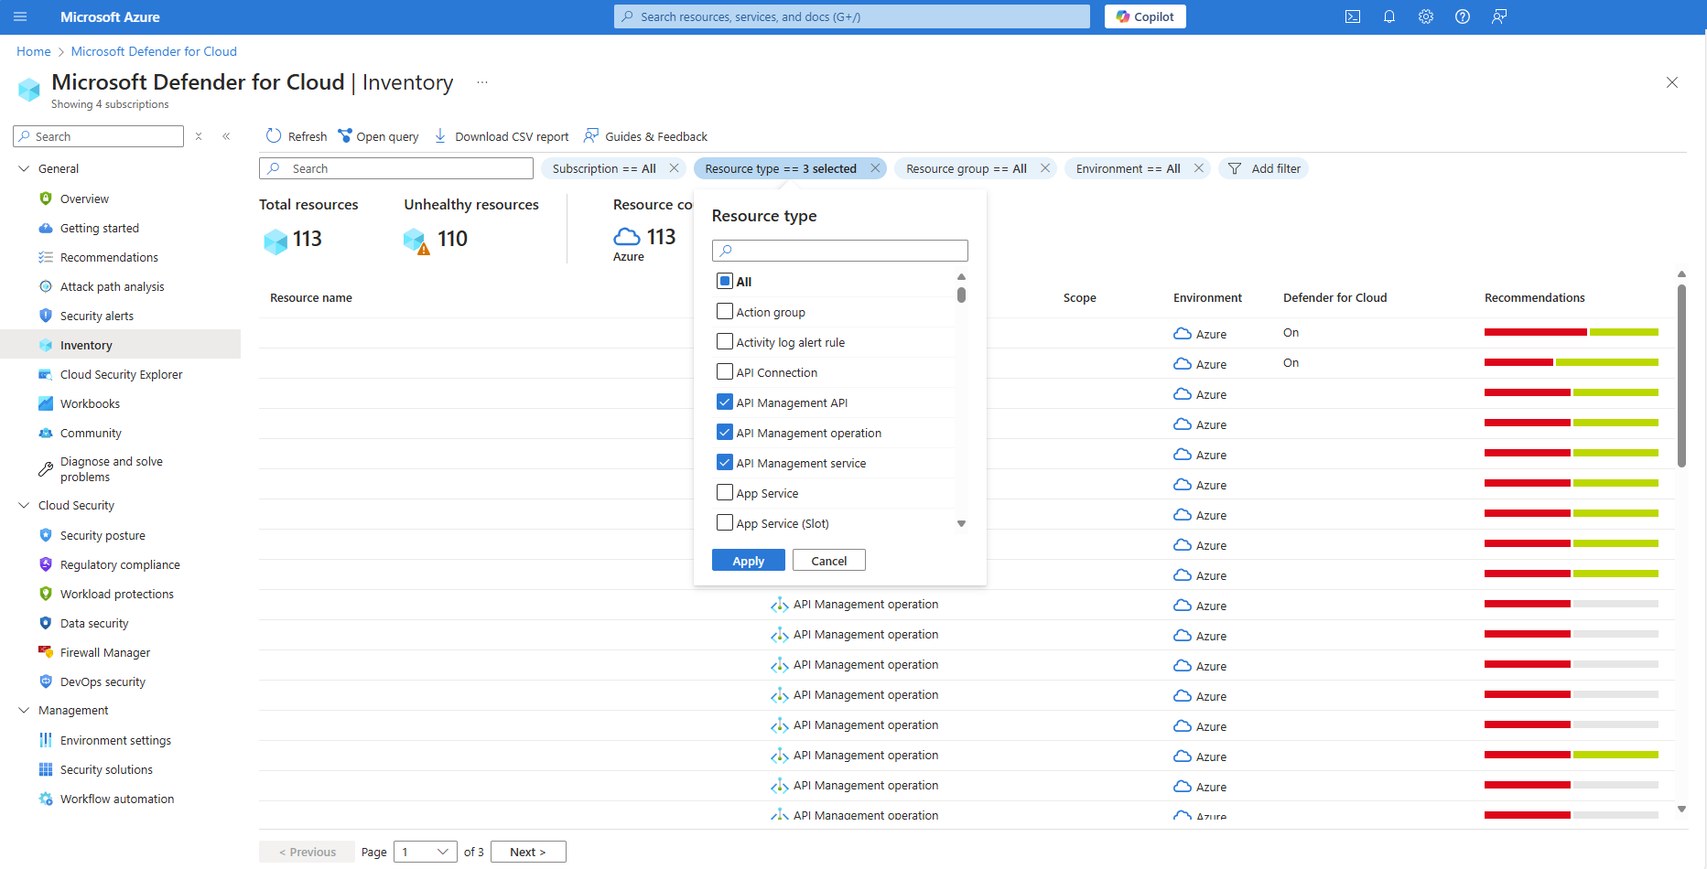Open the page number dropdown
Image resolution: width=1707 pixels, height=869 pixels.
pyautogui.click(x=426, y=852)
